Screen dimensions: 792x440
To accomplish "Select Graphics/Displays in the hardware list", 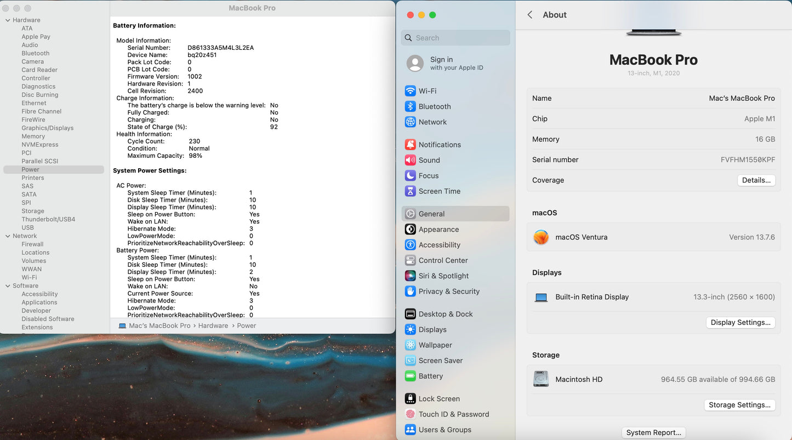I will click(x=47, y=128).
